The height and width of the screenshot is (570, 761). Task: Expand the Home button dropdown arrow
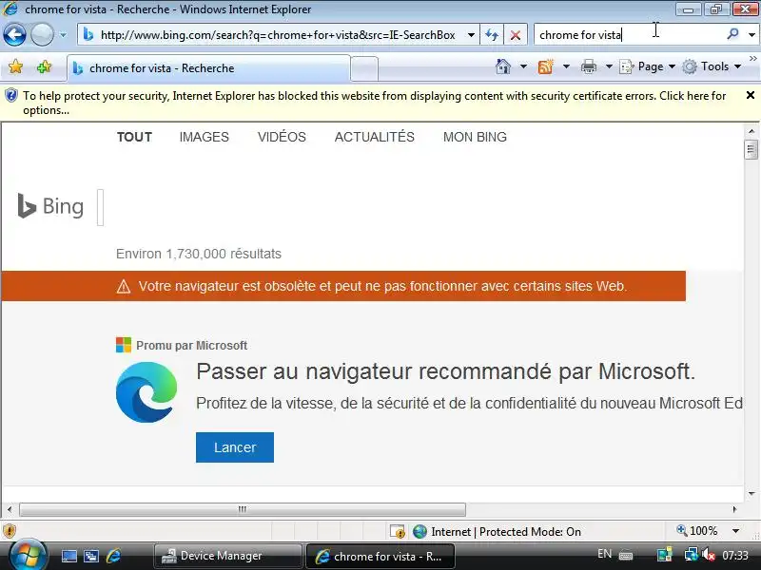[x=523, y=66]
